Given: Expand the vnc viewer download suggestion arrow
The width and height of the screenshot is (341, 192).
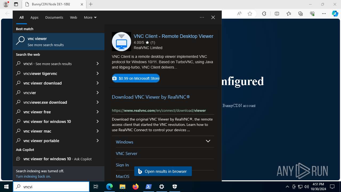Looking at the screenshot, I should (98, 83).
